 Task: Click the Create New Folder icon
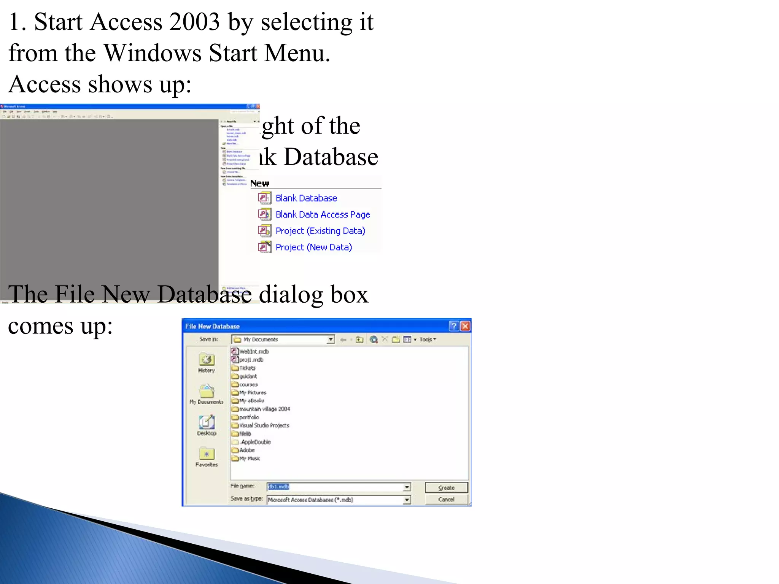click(x=396, y=340)
